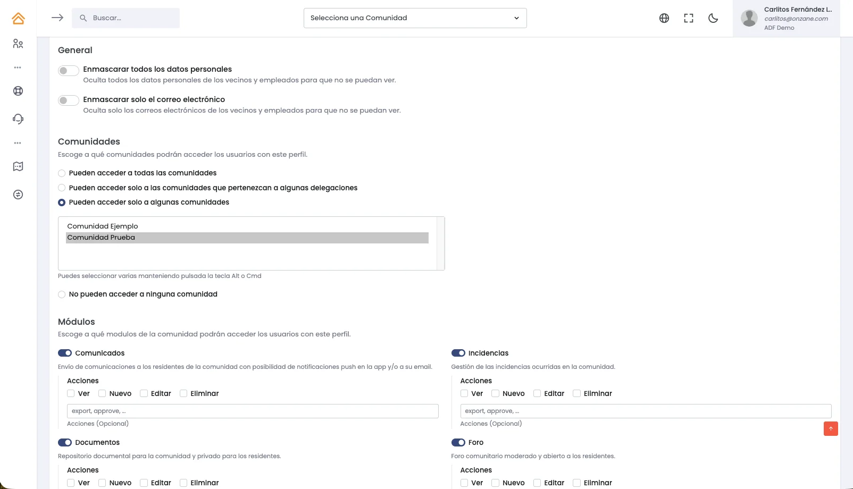Focus Incidencias optional actions input

pos(646,411)
